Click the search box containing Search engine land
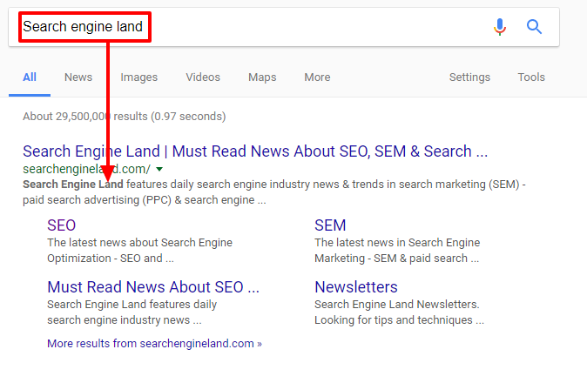Viewport: 587px width, 383px height. click(x=283, y=27)
